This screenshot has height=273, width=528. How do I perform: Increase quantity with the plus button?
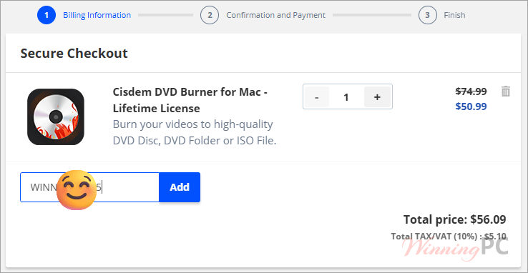[377, 97]
